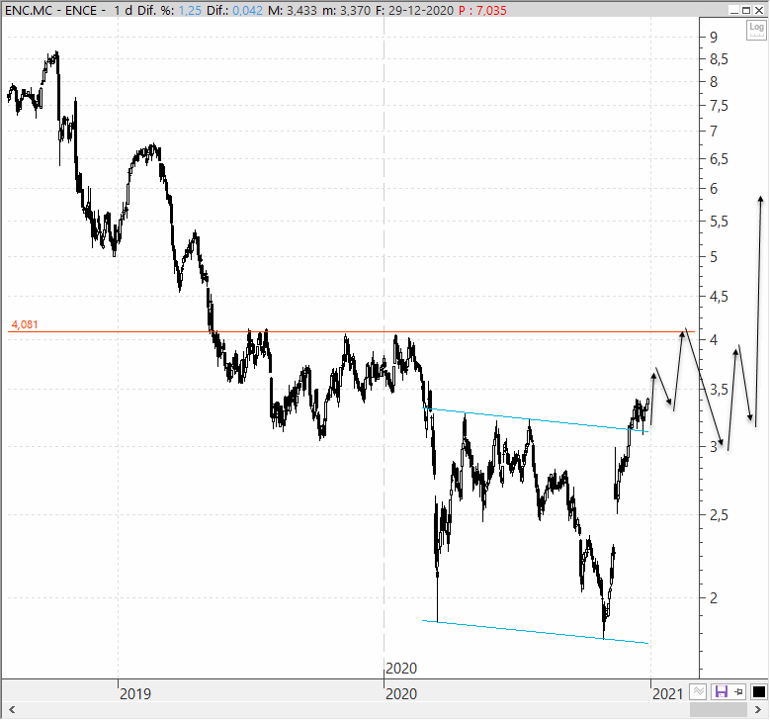Minimize the ENC.MC chart window
The image size is (770, 720).
(x=734, y=10)
